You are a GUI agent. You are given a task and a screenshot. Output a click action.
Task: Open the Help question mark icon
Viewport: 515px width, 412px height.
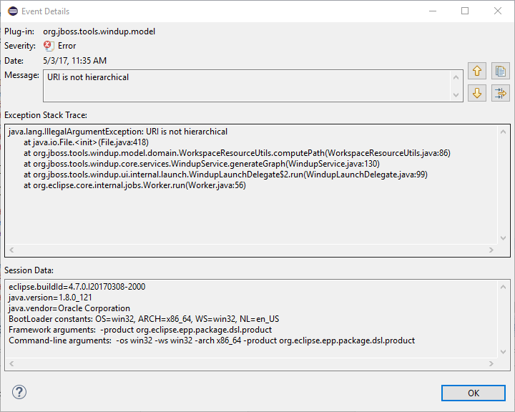tap(19, 392)
